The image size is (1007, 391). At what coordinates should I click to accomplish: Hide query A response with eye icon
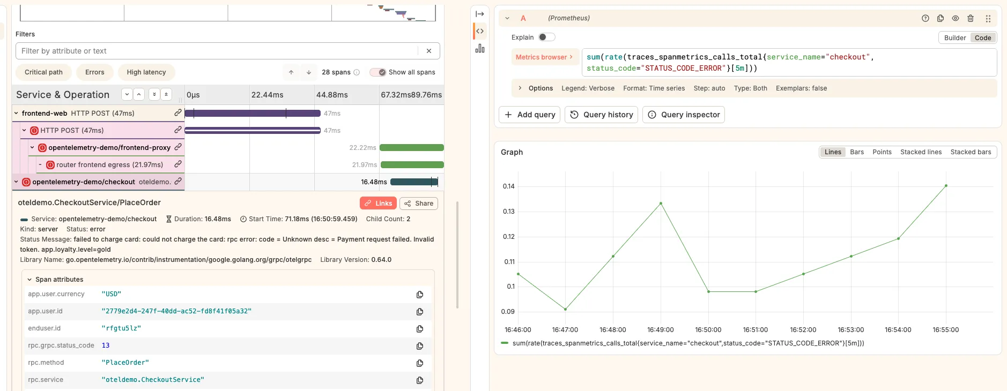tap(956, 18)
